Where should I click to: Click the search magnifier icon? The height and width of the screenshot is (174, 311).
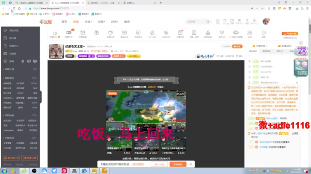click(208, 22)
